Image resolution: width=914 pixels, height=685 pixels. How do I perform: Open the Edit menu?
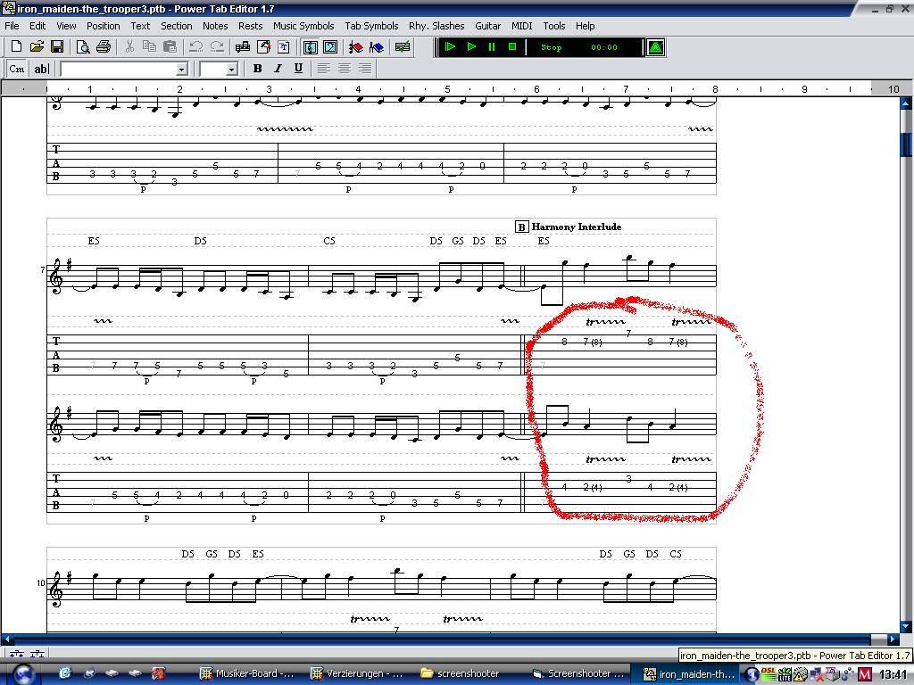tap(37, 26)
